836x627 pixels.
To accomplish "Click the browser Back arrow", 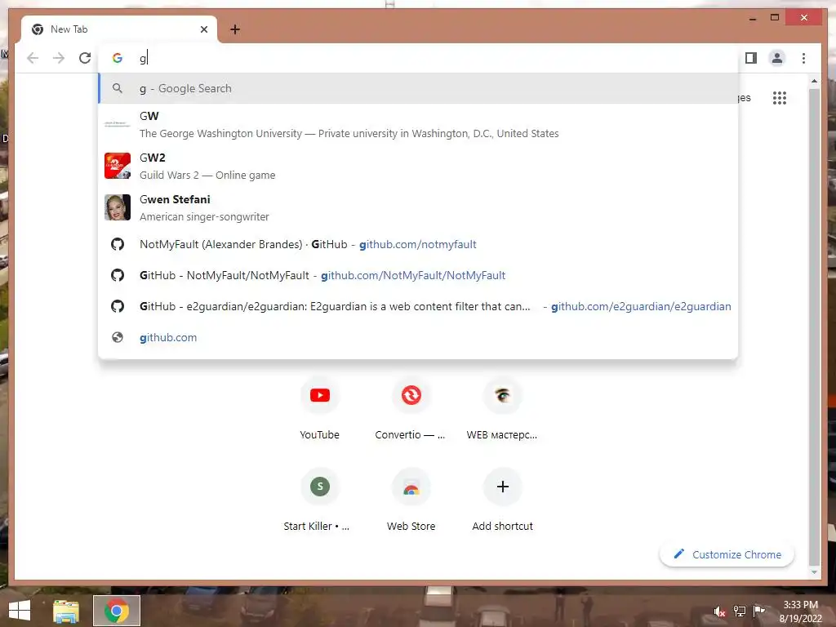I will pos(33,58).
